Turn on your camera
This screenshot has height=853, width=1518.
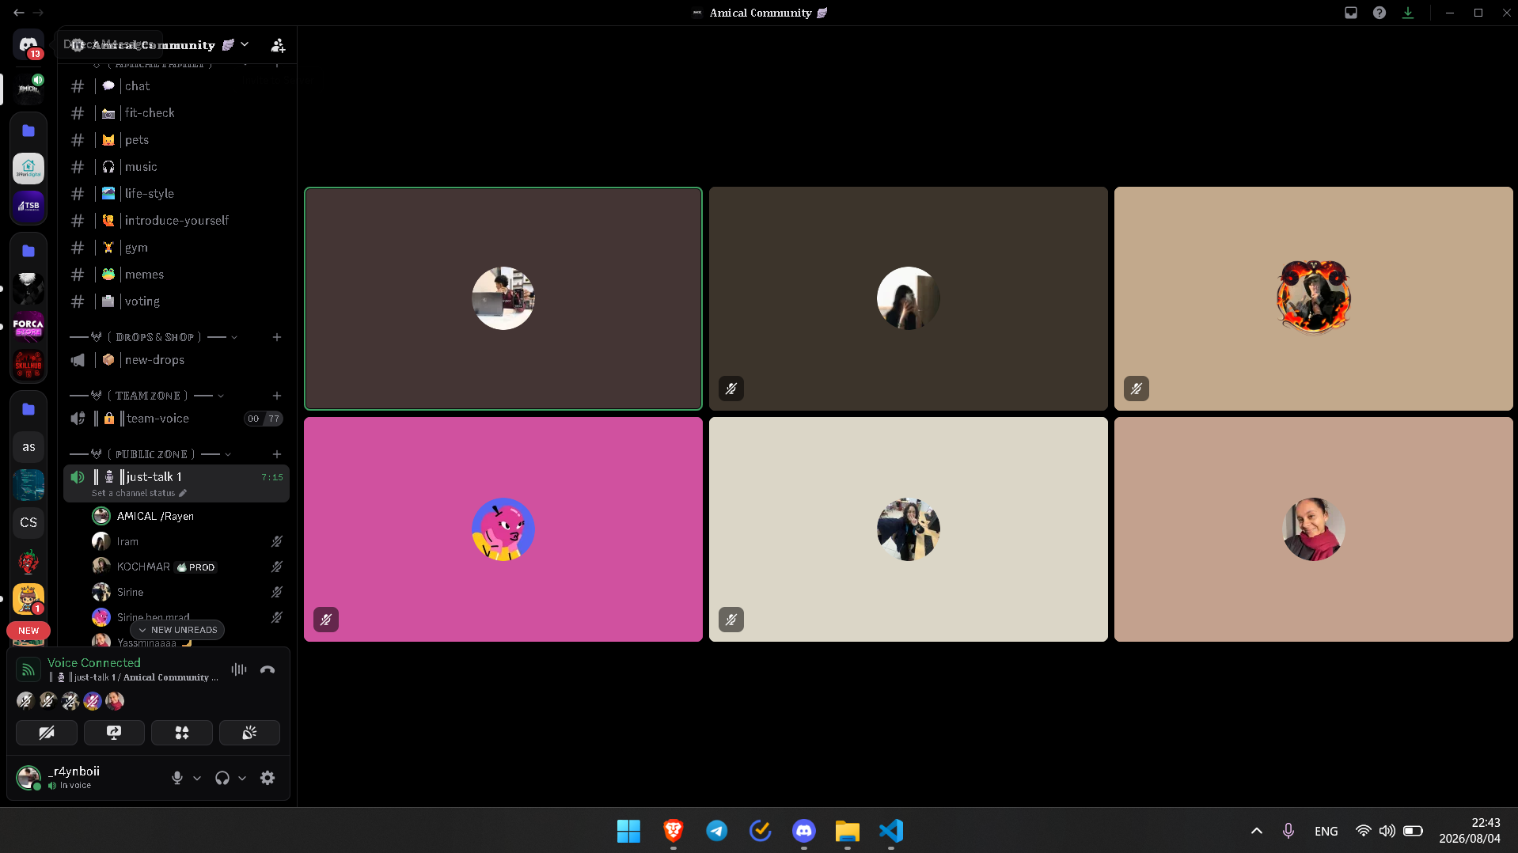47,733
